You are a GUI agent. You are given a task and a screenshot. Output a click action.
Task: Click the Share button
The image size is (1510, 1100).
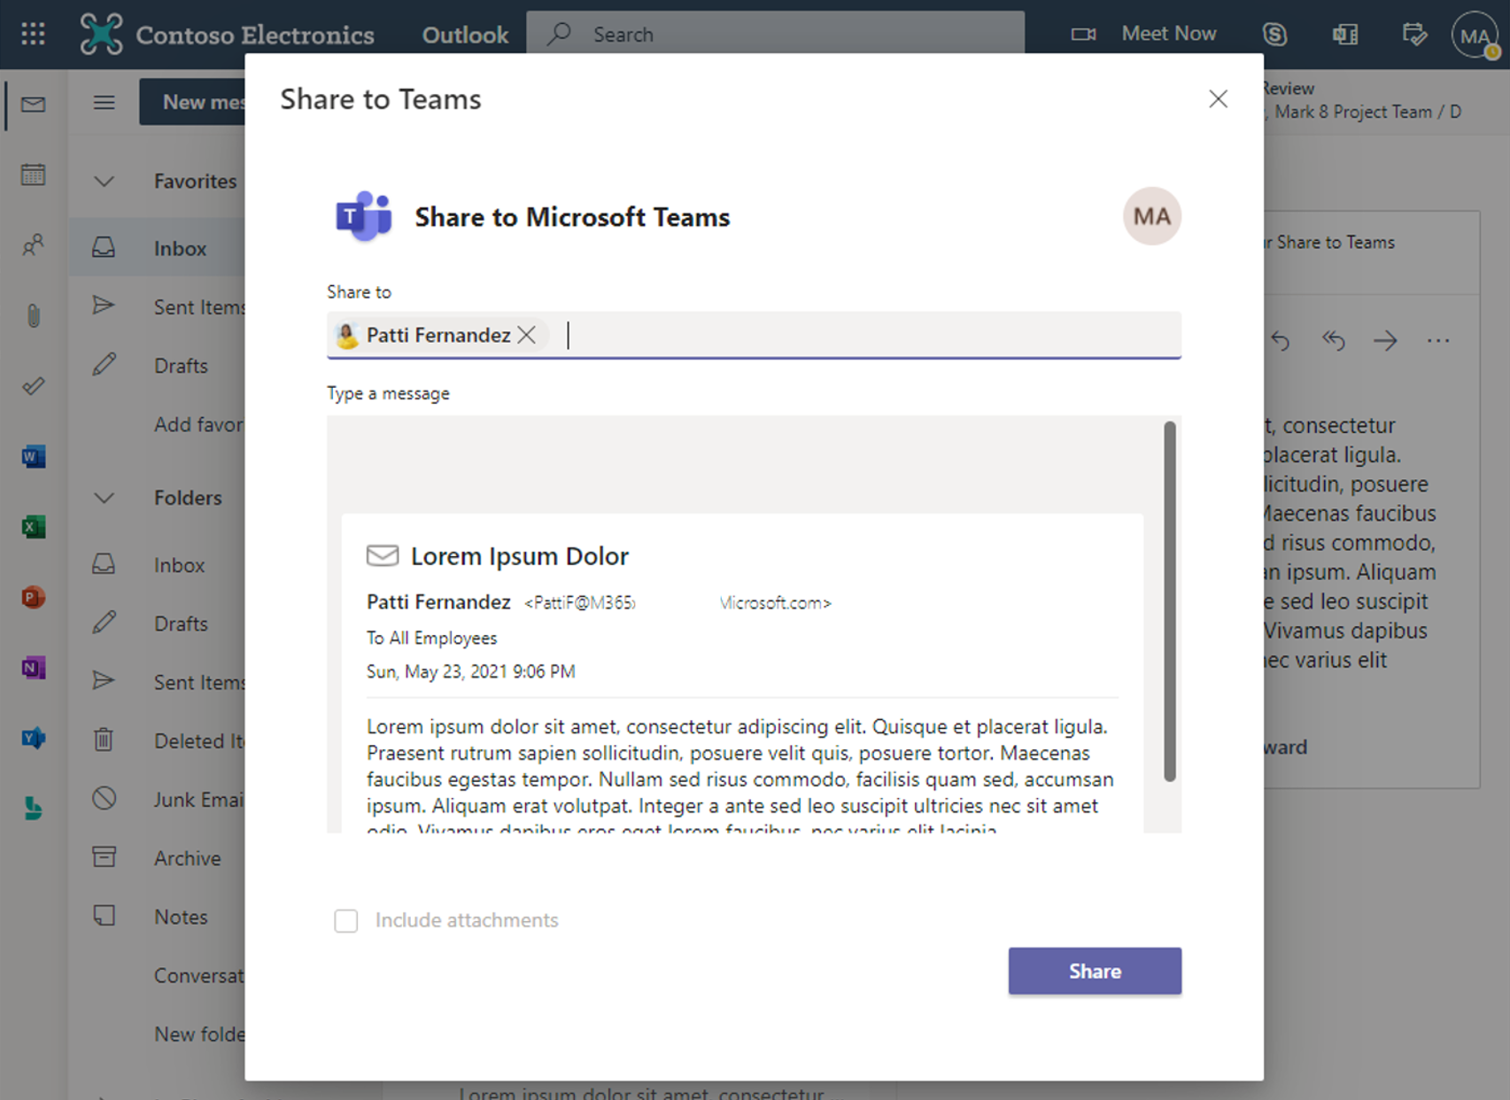pos(1094,971)
